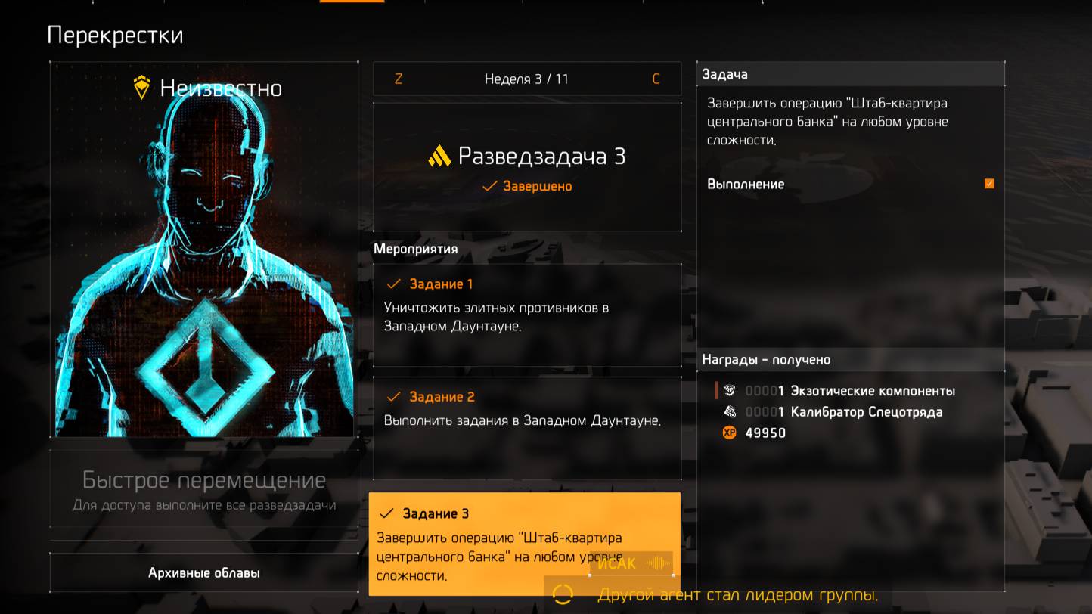Click the Экзотические компоненты reward icon

coord(729,391)
